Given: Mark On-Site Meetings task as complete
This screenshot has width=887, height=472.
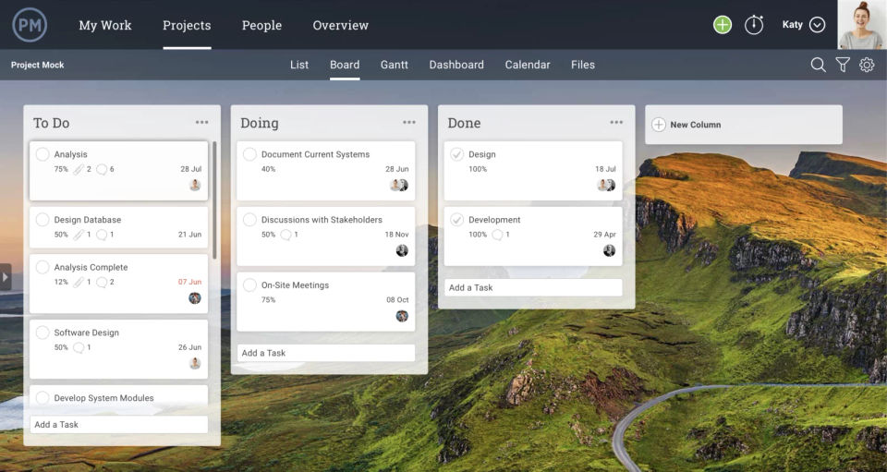Looking at the screenshot, I should click(x=249, y=284).
